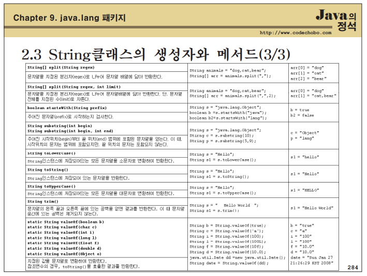The width and height of the screenshot is (367, 276).
Task: Click example 'boolean b2=s.startsWith("lang");'
Action: 228,118
